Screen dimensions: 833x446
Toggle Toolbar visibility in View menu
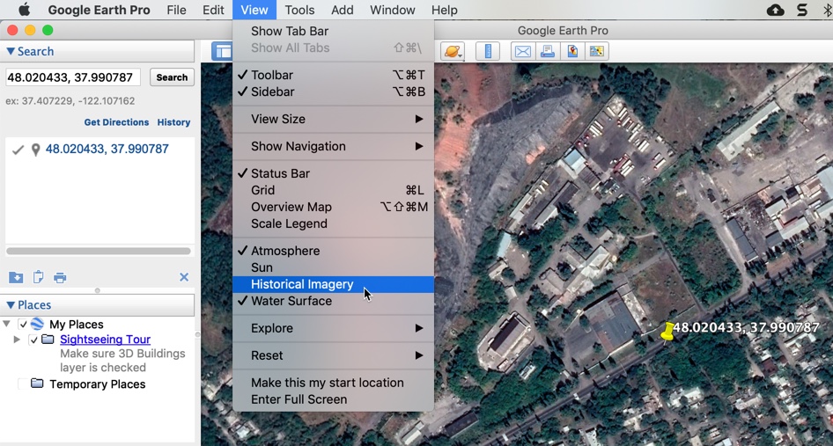[x=333, y=75]
